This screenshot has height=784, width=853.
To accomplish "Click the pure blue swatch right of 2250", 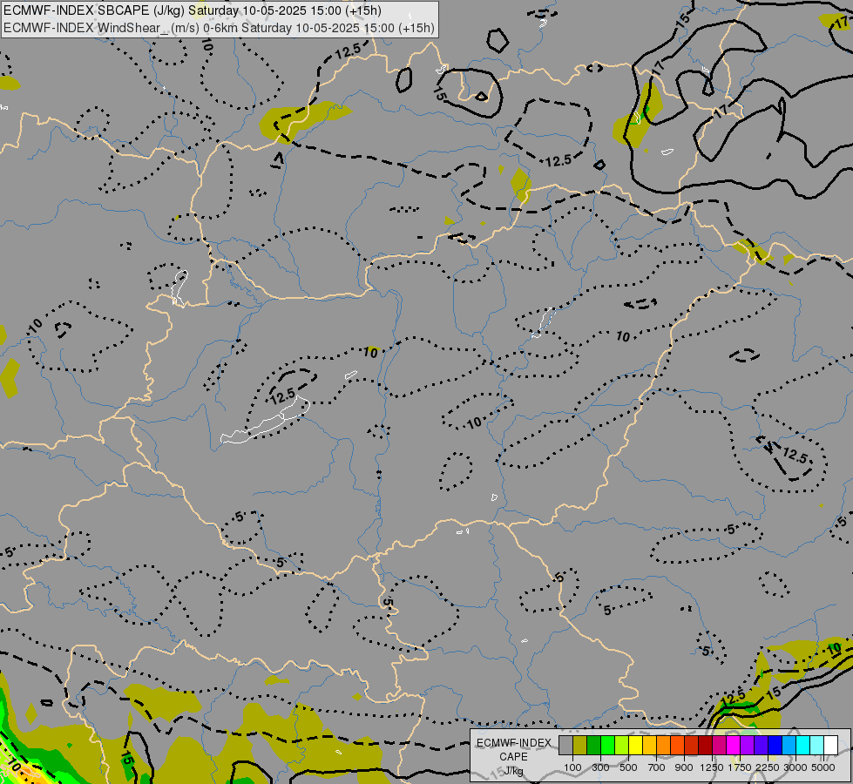I will [x=775, y=746].
